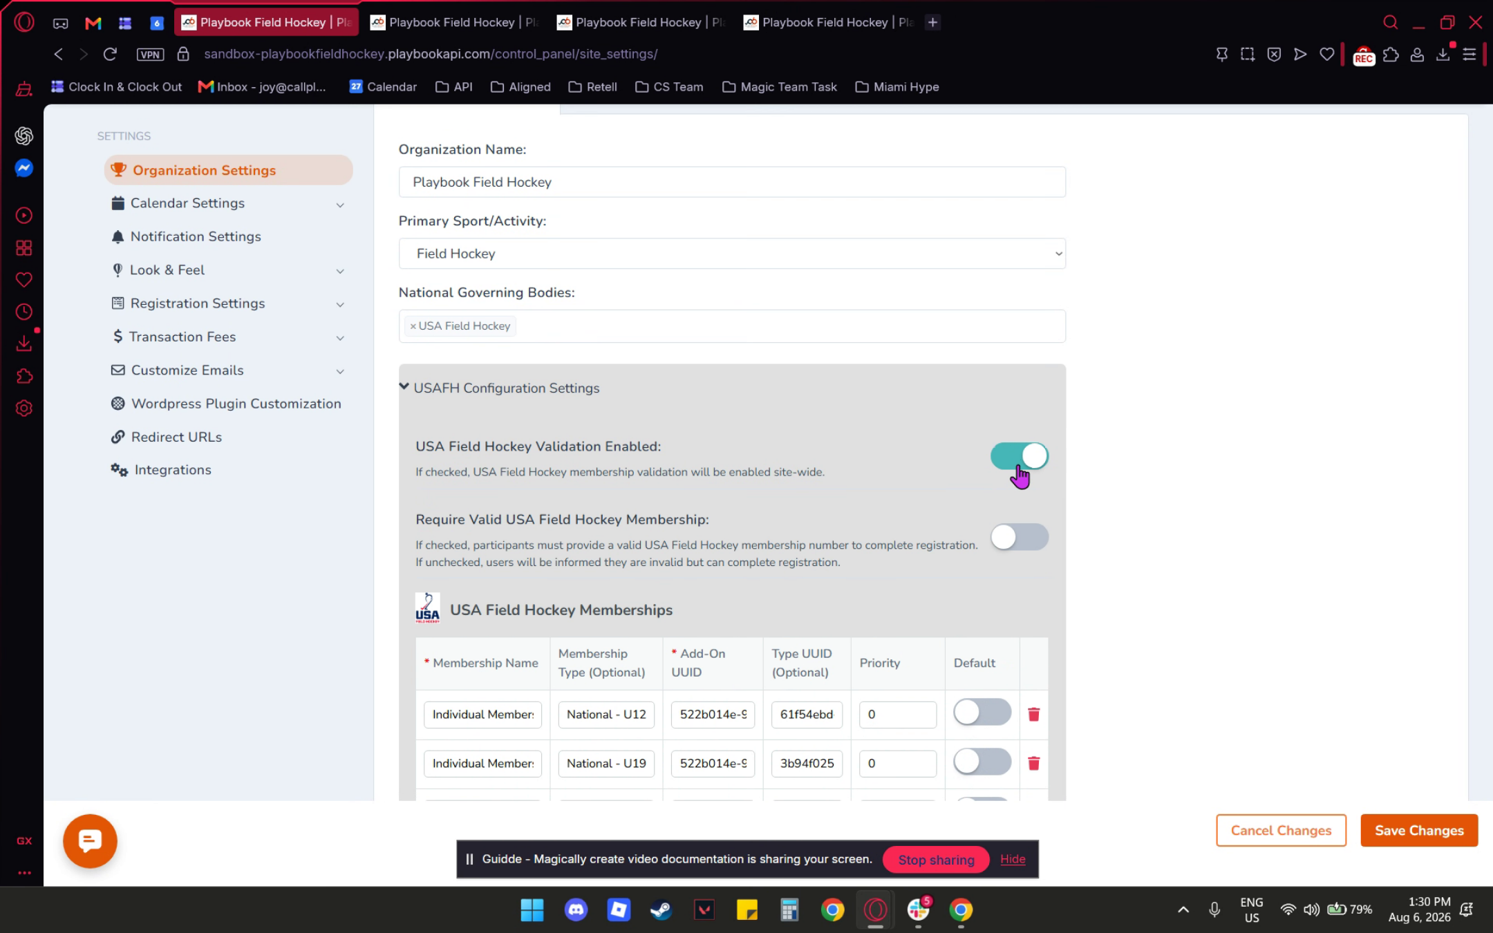Open Discord from the taskbar
The image size is (1493, 933).
tap(576, 910)
